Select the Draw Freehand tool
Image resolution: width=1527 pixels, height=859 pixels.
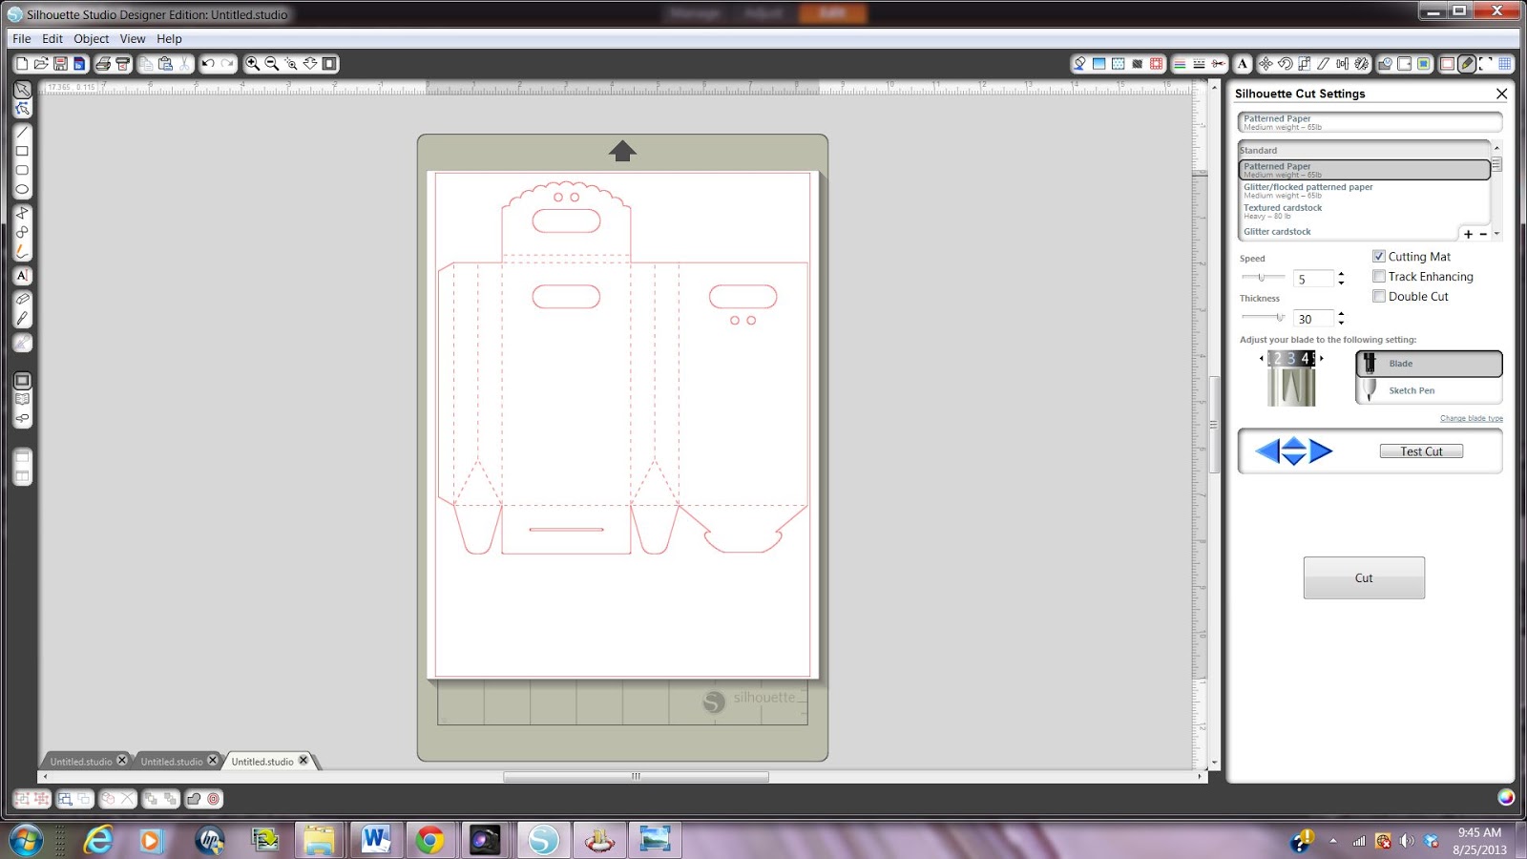[22, 251]
